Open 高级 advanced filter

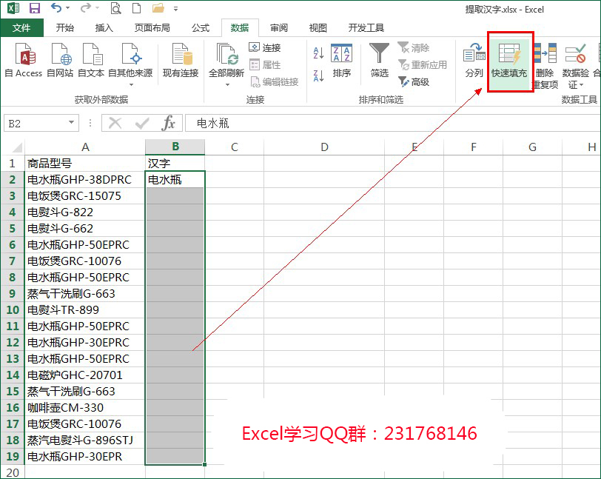[x=414, y=81]
